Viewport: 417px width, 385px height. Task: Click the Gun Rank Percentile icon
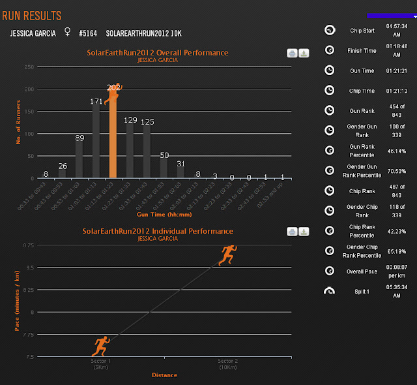click(x=330, y=151)
